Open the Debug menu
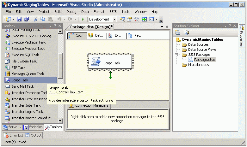Screen dimensions: 247x147 [x=71, y=12]
